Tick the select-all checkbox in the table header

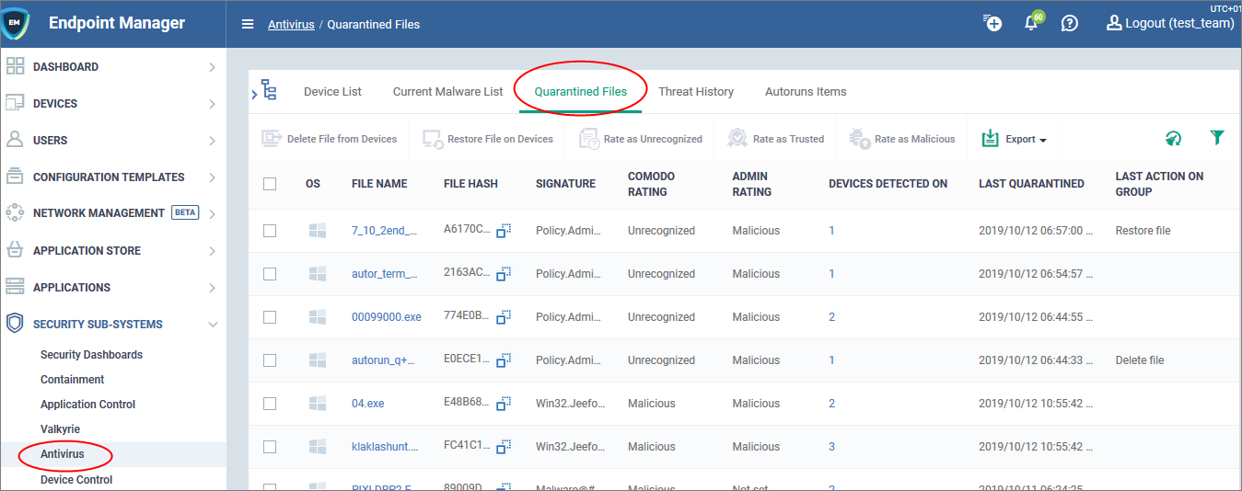[x=270, y=184]
